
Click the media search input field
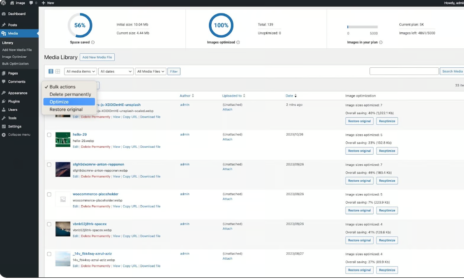click(404, 71)
